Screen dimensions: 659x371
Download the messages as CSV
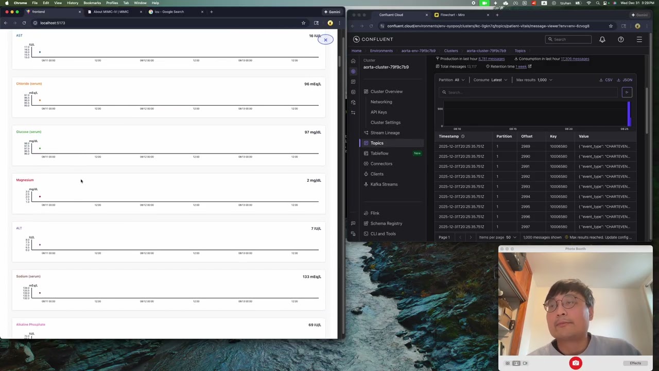coord(606,80)
